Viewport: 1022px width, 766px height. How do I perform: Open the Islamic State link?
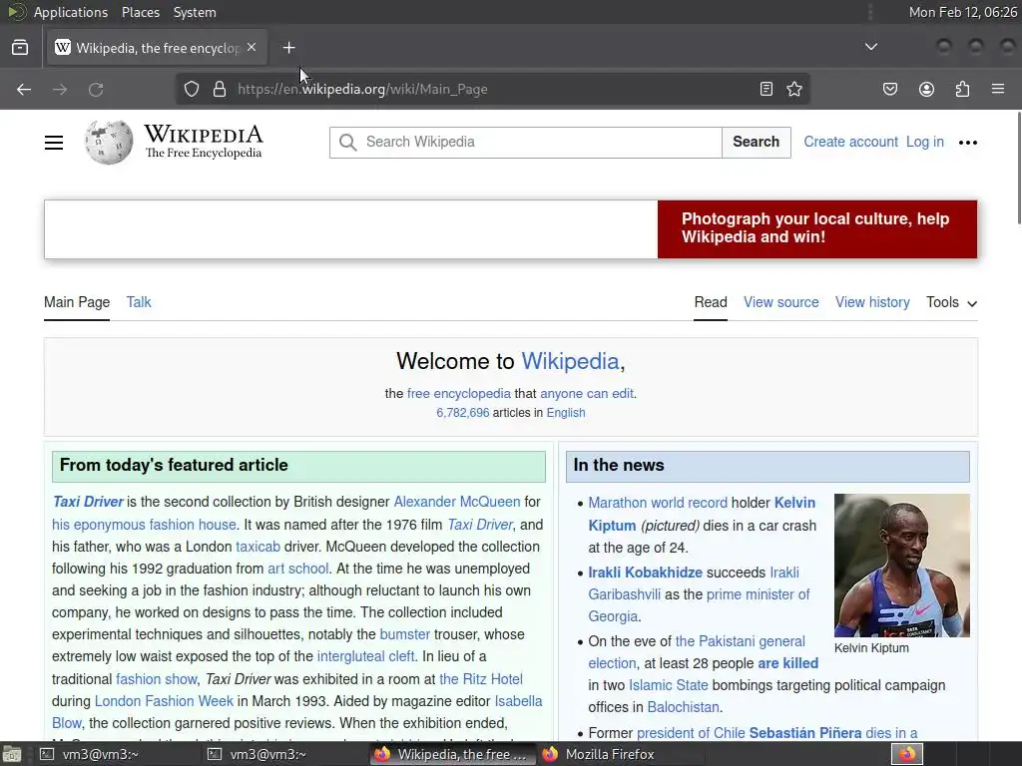(x=668, y=685)
